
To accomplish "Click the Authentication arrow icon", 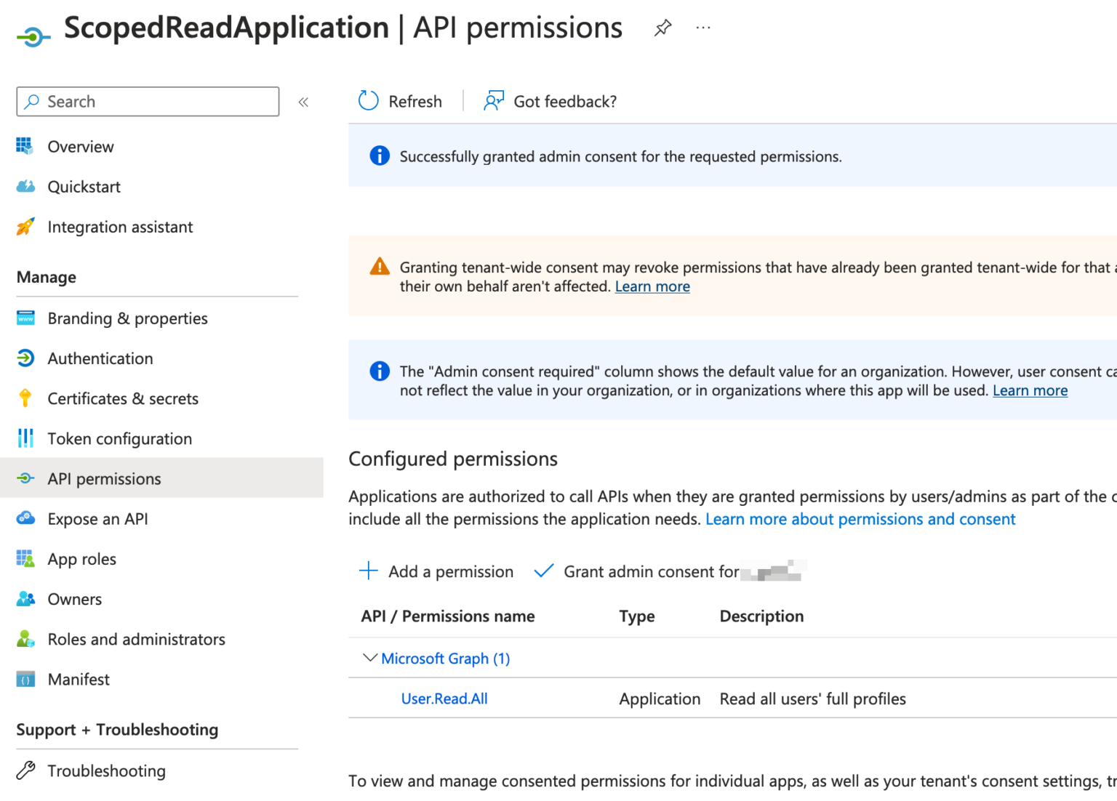I will (x=25, y=358).
